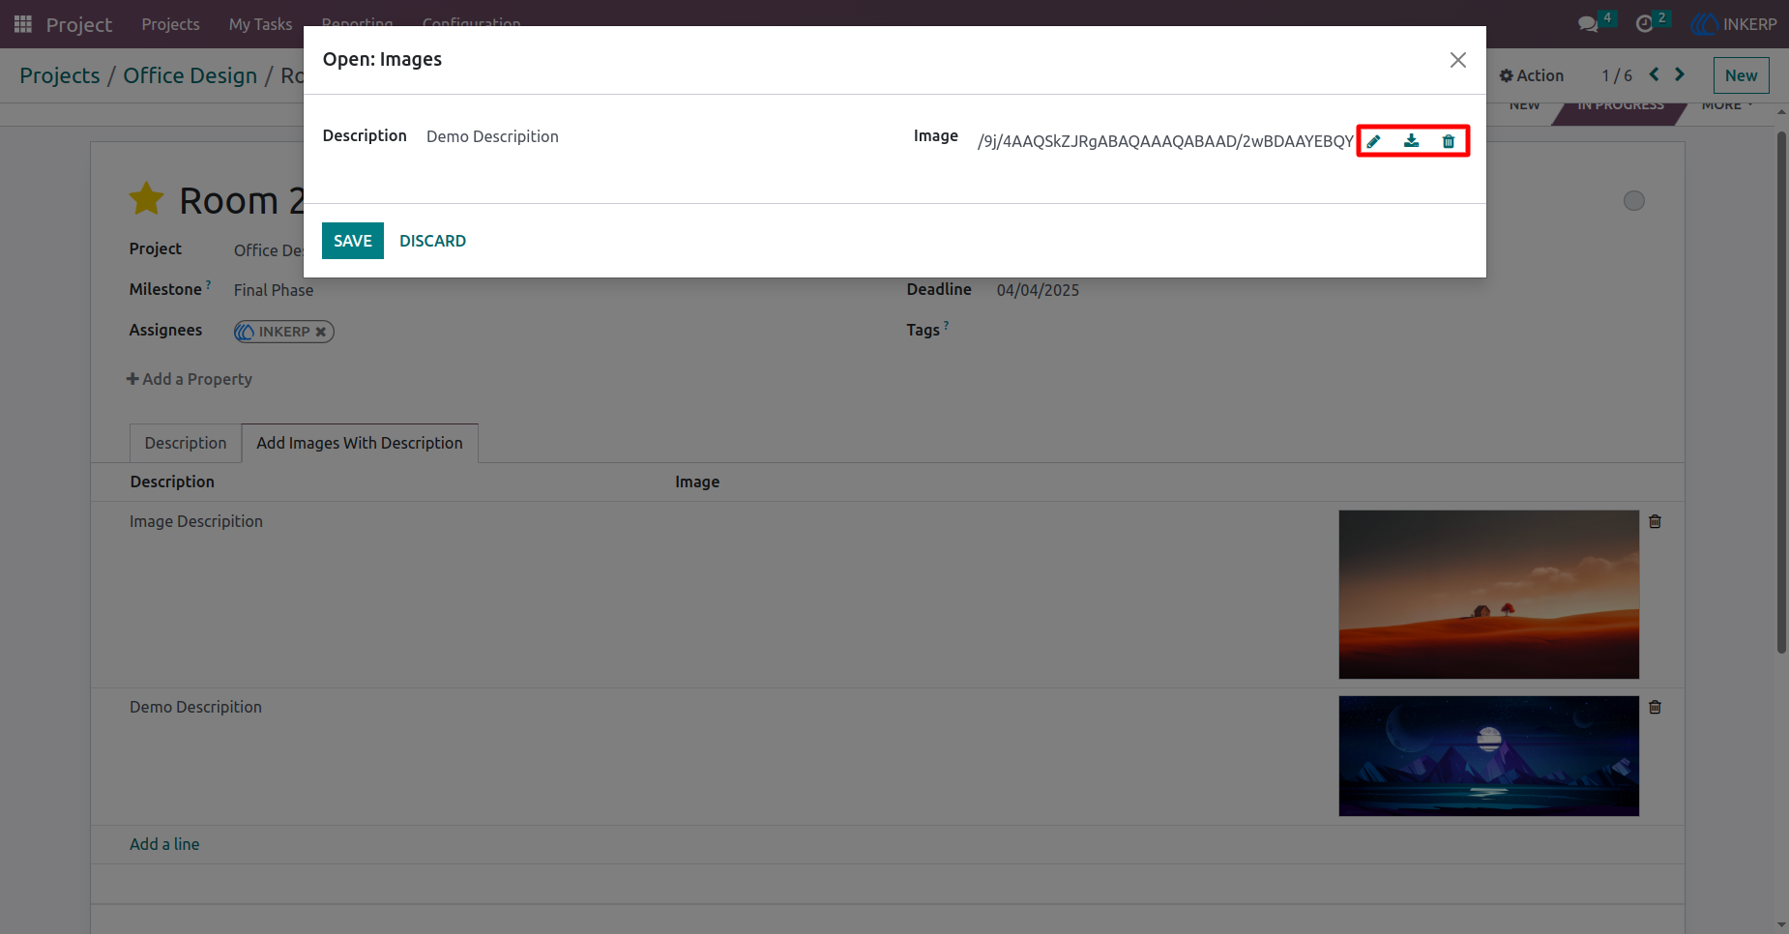Screen dimensions: 1789x934
Task: Click the Demo Description row text
Action: click(195, 707)
